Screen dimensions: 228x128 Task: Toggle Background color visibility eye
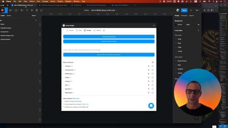[198, 25]
